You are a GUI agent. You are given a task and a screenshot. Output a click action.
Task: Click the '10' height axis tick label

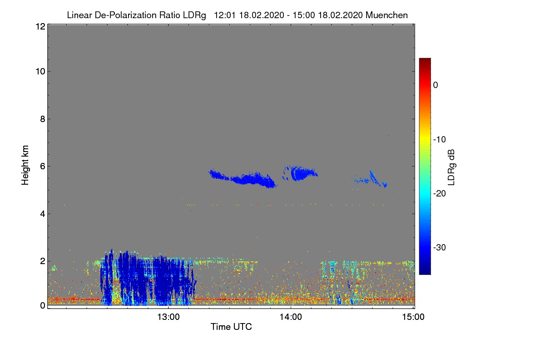click(x=40, y=71)
